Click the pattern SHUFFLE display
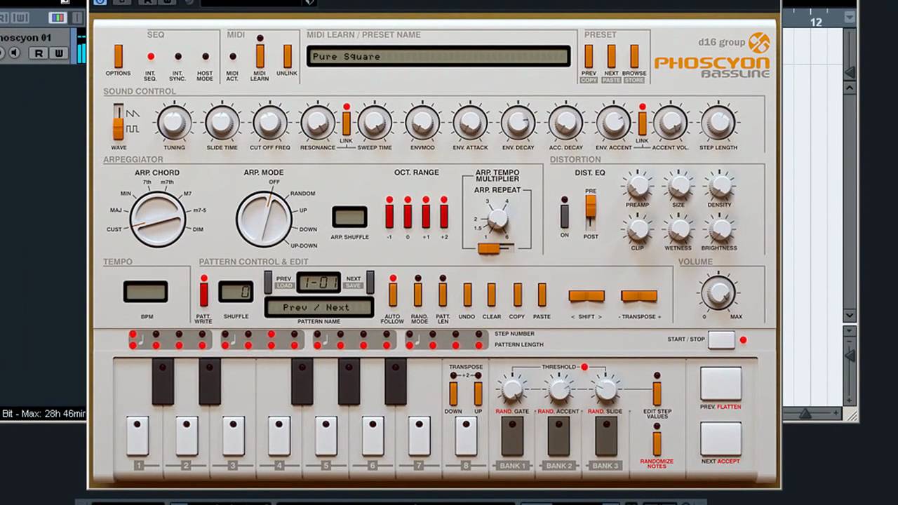The height and width of the screenshot is (505, 898). pyautogui.click(x=236, y=292)
